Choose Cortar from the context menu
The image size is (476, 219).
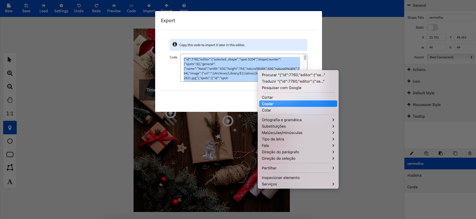298,97
